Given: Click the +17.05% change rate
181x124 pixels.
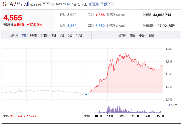Looking at the screenshot, I should click(35, 24).
